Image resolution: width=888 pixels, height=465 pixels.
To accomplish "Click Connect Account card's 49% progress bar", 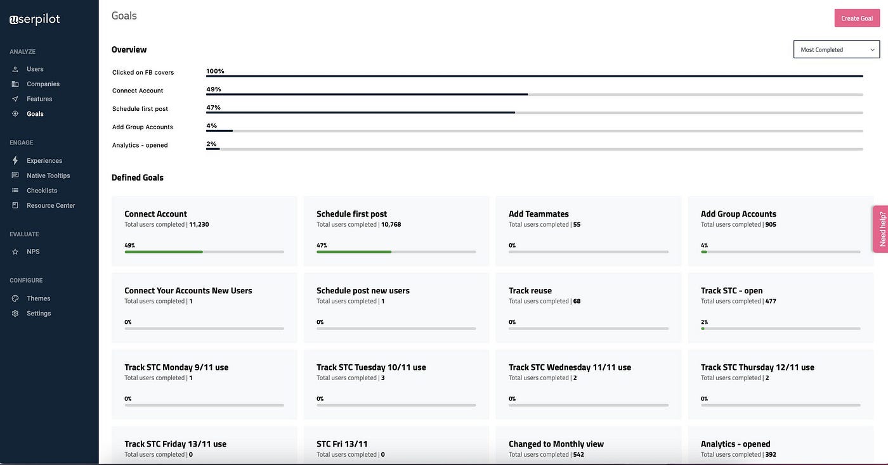I will (204, 252).
